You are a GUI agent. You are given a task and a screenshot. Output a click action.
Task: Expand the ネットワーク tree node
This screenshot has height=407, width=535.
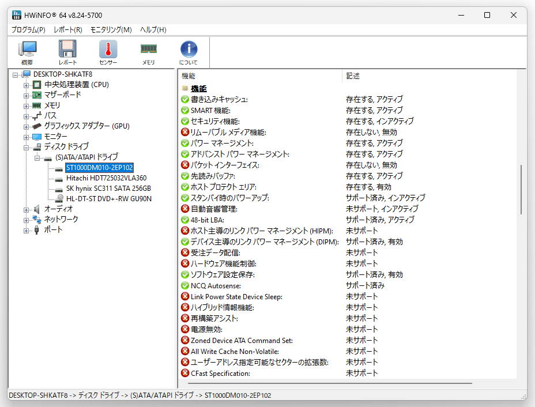(27, 220)
